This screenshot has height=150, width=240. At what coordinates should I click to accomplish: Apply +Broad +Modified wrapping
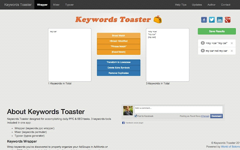click(x=118, y=41)
